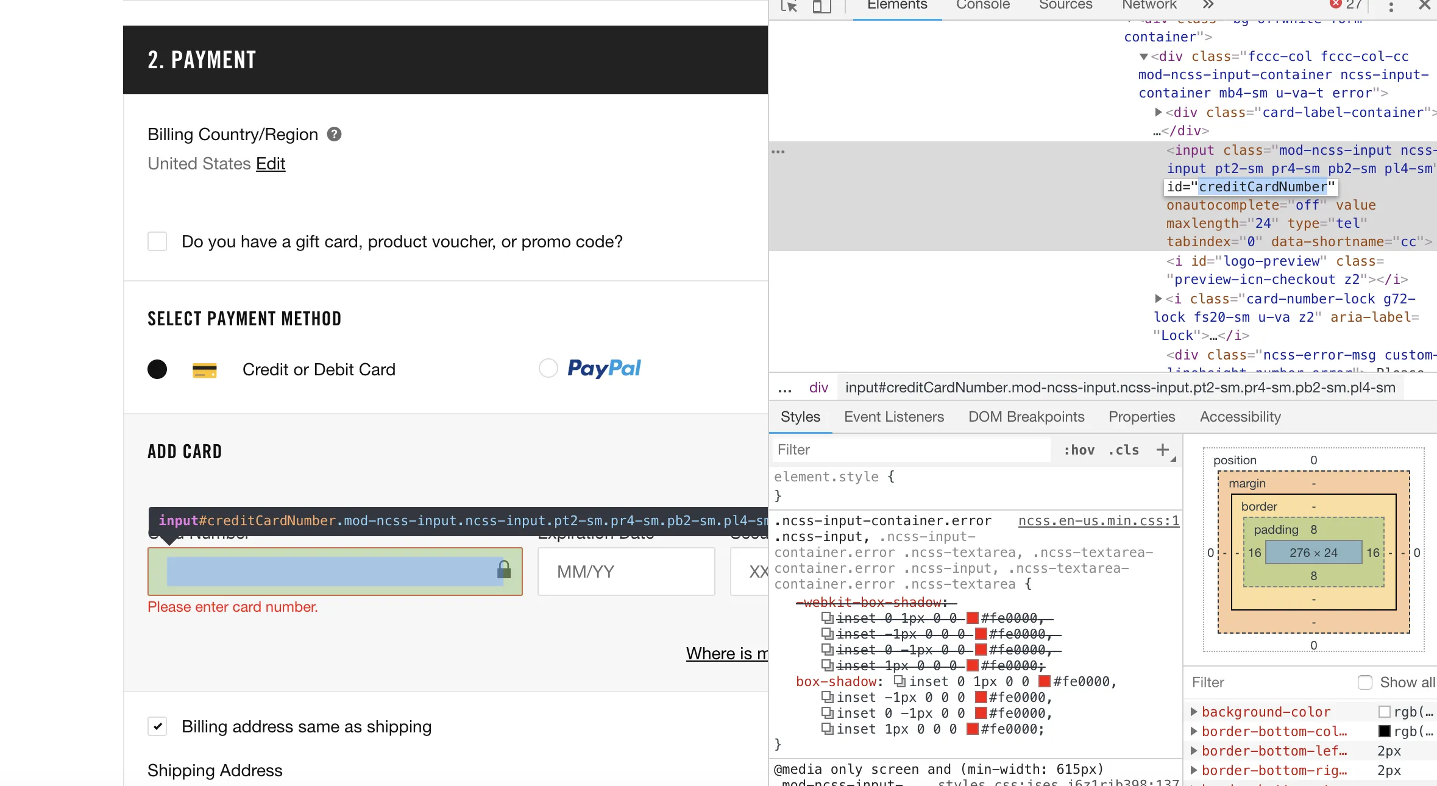
Task: Click red #fe0000 box-shadow color swatch
Action: [x=1045, y=682]
